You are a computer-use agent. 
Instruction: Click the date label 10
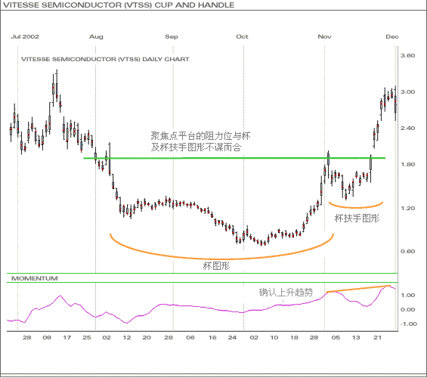pyautogui.click(x=274, y=338)
